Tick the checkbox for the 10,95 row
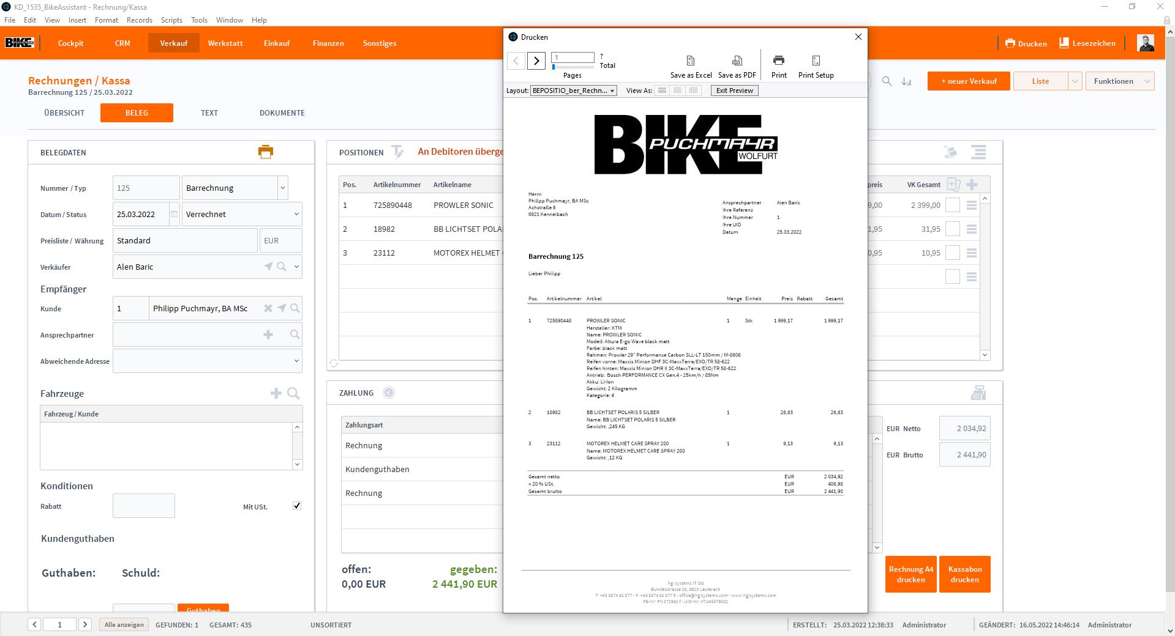Viewport: 1175px width, 636px height. pos(953,253)
